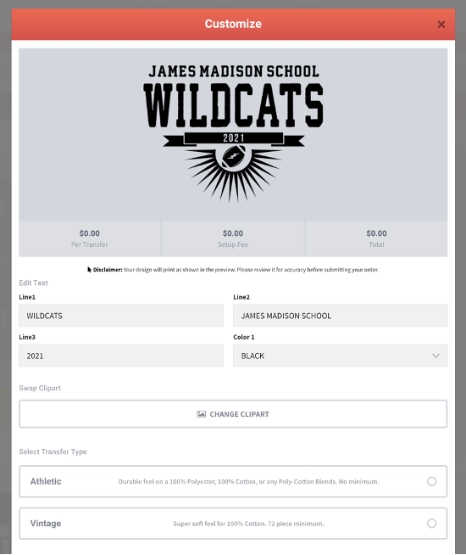Click the Vintage option card label

pos(46,523)
